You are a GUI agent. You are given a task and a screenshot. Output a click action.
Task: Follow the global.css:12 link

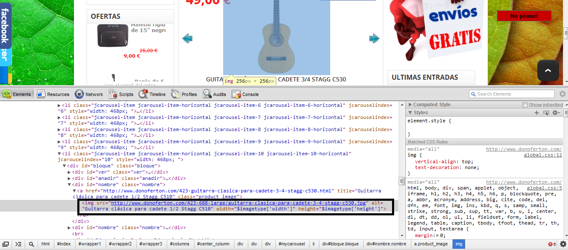point(543,155)
